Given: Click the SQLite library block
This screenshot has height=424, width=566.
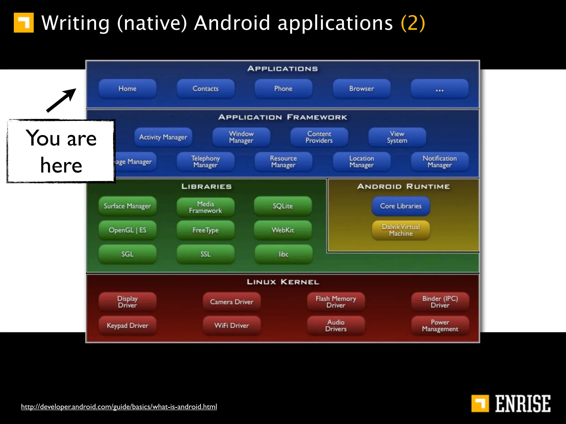Looking at the screenshot, I should click(283, 206).
